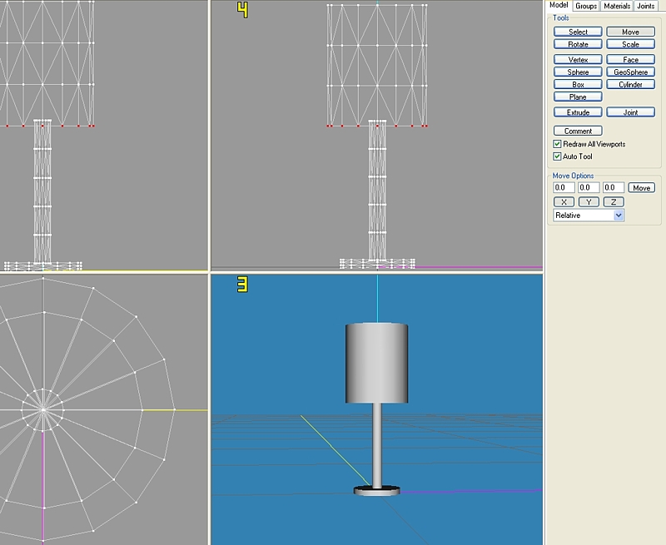The width and height of the screenshot is (666, 545).
Task: Choose the Cylinder primitive tool
Action: [x=630, y=85]
